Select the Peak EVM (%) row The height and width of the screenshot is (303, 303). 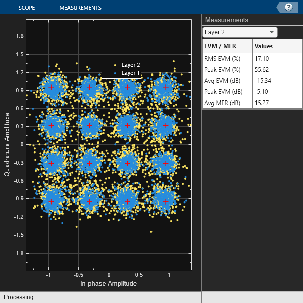(252, 70)
